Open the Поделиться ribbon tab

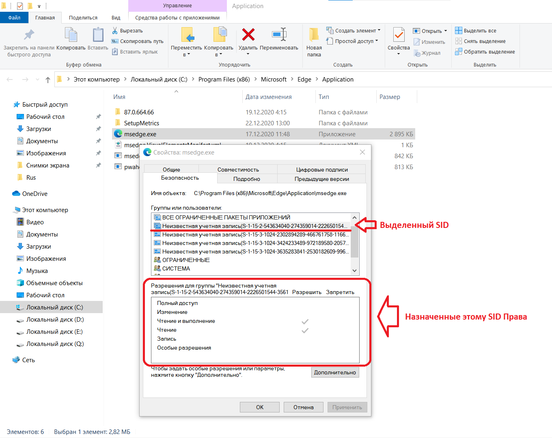click(x=83, y=17)
